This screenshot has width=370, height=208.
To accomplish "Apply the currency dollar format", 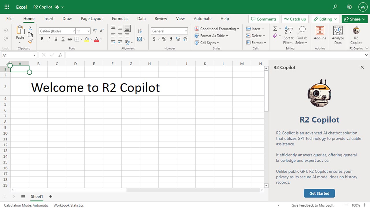I will 154,39.
